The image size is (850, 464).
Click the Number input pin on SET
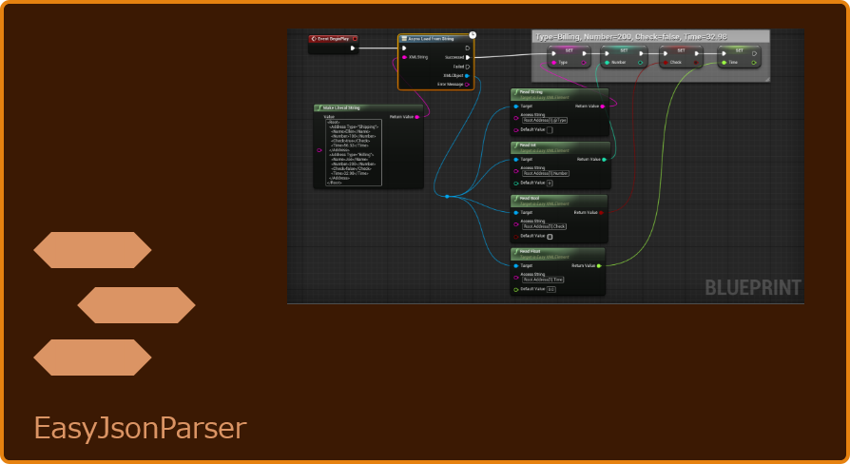608,63
